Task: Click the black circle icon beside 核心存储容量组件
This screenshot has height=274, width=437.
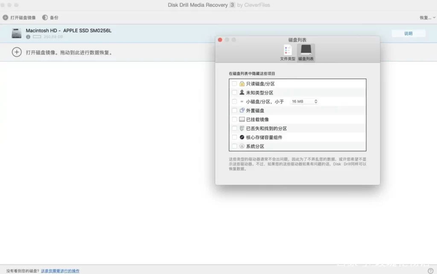Action: [x=242, y=137]
